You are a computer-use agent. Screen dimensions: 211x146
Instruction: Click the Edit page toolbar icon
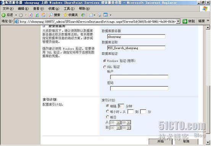coord(106,15)
